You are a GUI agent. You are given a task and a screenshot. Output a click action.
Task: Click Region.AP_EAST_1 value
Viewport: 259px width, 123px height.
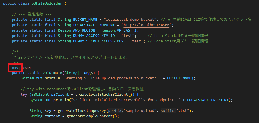120,30
